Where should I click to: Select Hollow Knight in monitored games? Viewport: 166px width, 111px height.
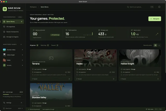[13, 55]
